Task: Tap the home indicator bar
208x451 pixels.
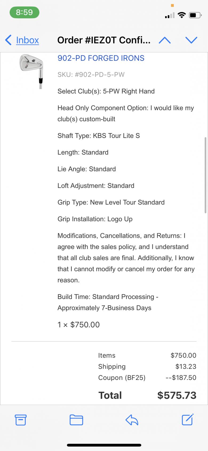Action: [x=104, y=445]
